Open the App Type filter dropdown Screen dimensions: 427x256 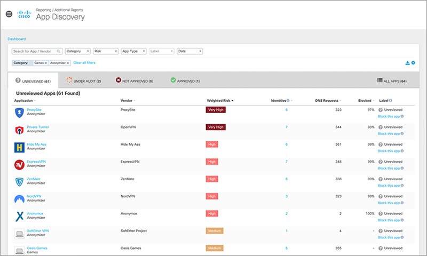[134, 51]
